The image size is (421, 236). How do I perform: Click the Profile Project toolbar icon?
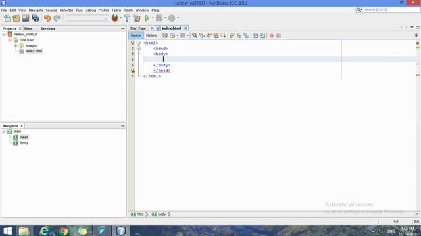click(172, 18)
